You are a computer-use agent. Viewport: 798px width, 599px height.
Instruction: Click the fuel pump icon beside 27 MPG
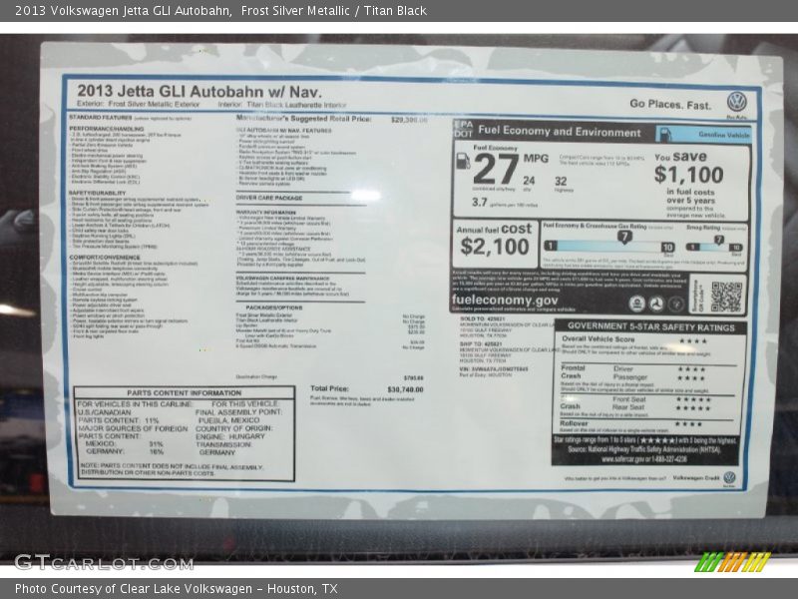pyautogui.click(x=463, y=161)
